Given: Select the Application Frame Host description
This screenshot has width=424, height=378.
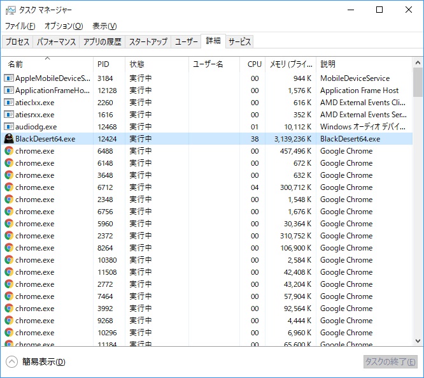Looking at the screenshot, I should (359, 91).
